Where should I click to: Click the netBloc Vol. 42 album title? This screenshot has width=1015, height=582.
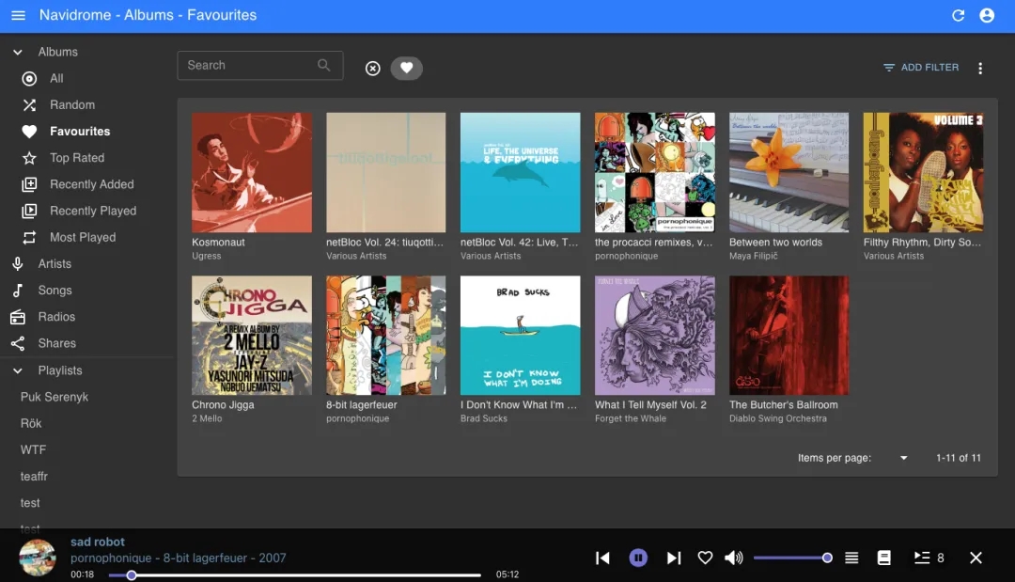click(519, 243)
